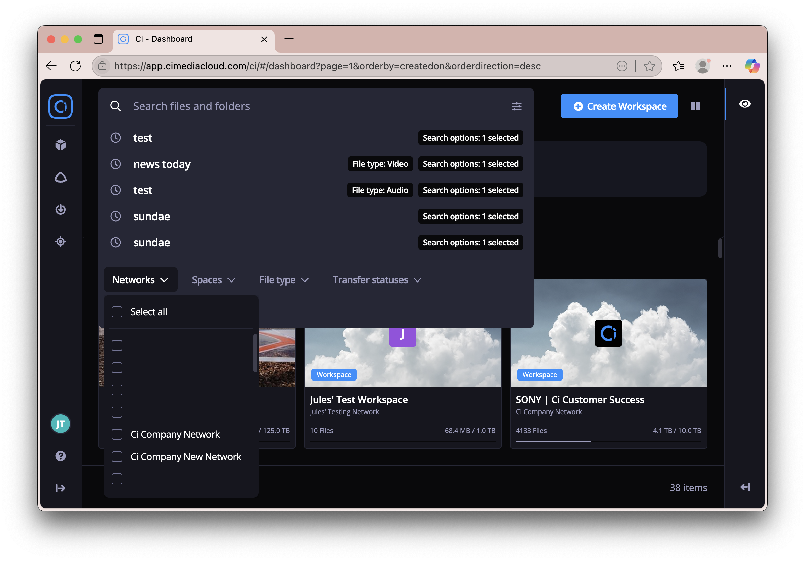Viewport: 805px width, 561px height.
Task: Click the 'File type: Video' tag
Action: pos(380,164)
